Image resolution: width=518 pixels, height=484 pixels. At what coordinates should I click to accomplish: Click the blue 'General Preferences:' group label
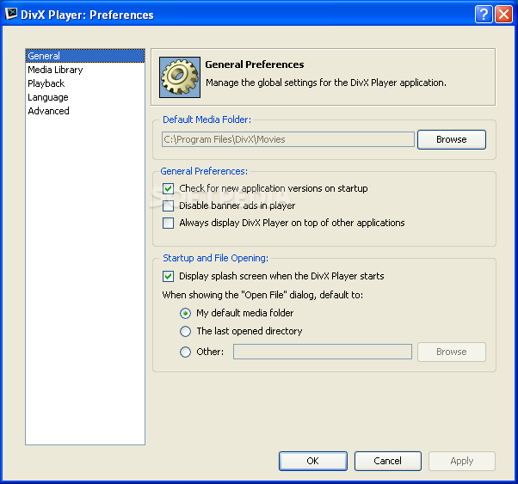(x=204, y=171)
